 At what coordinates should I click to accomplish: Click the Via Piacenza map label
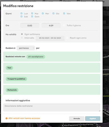[71, 125]
